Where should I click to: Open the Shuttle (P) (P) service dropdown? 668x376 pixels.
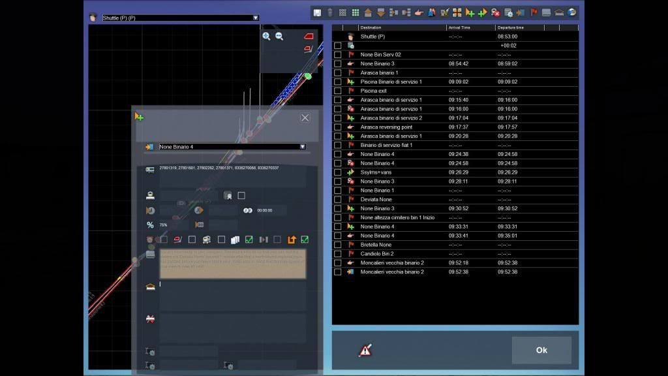point(255,18)
